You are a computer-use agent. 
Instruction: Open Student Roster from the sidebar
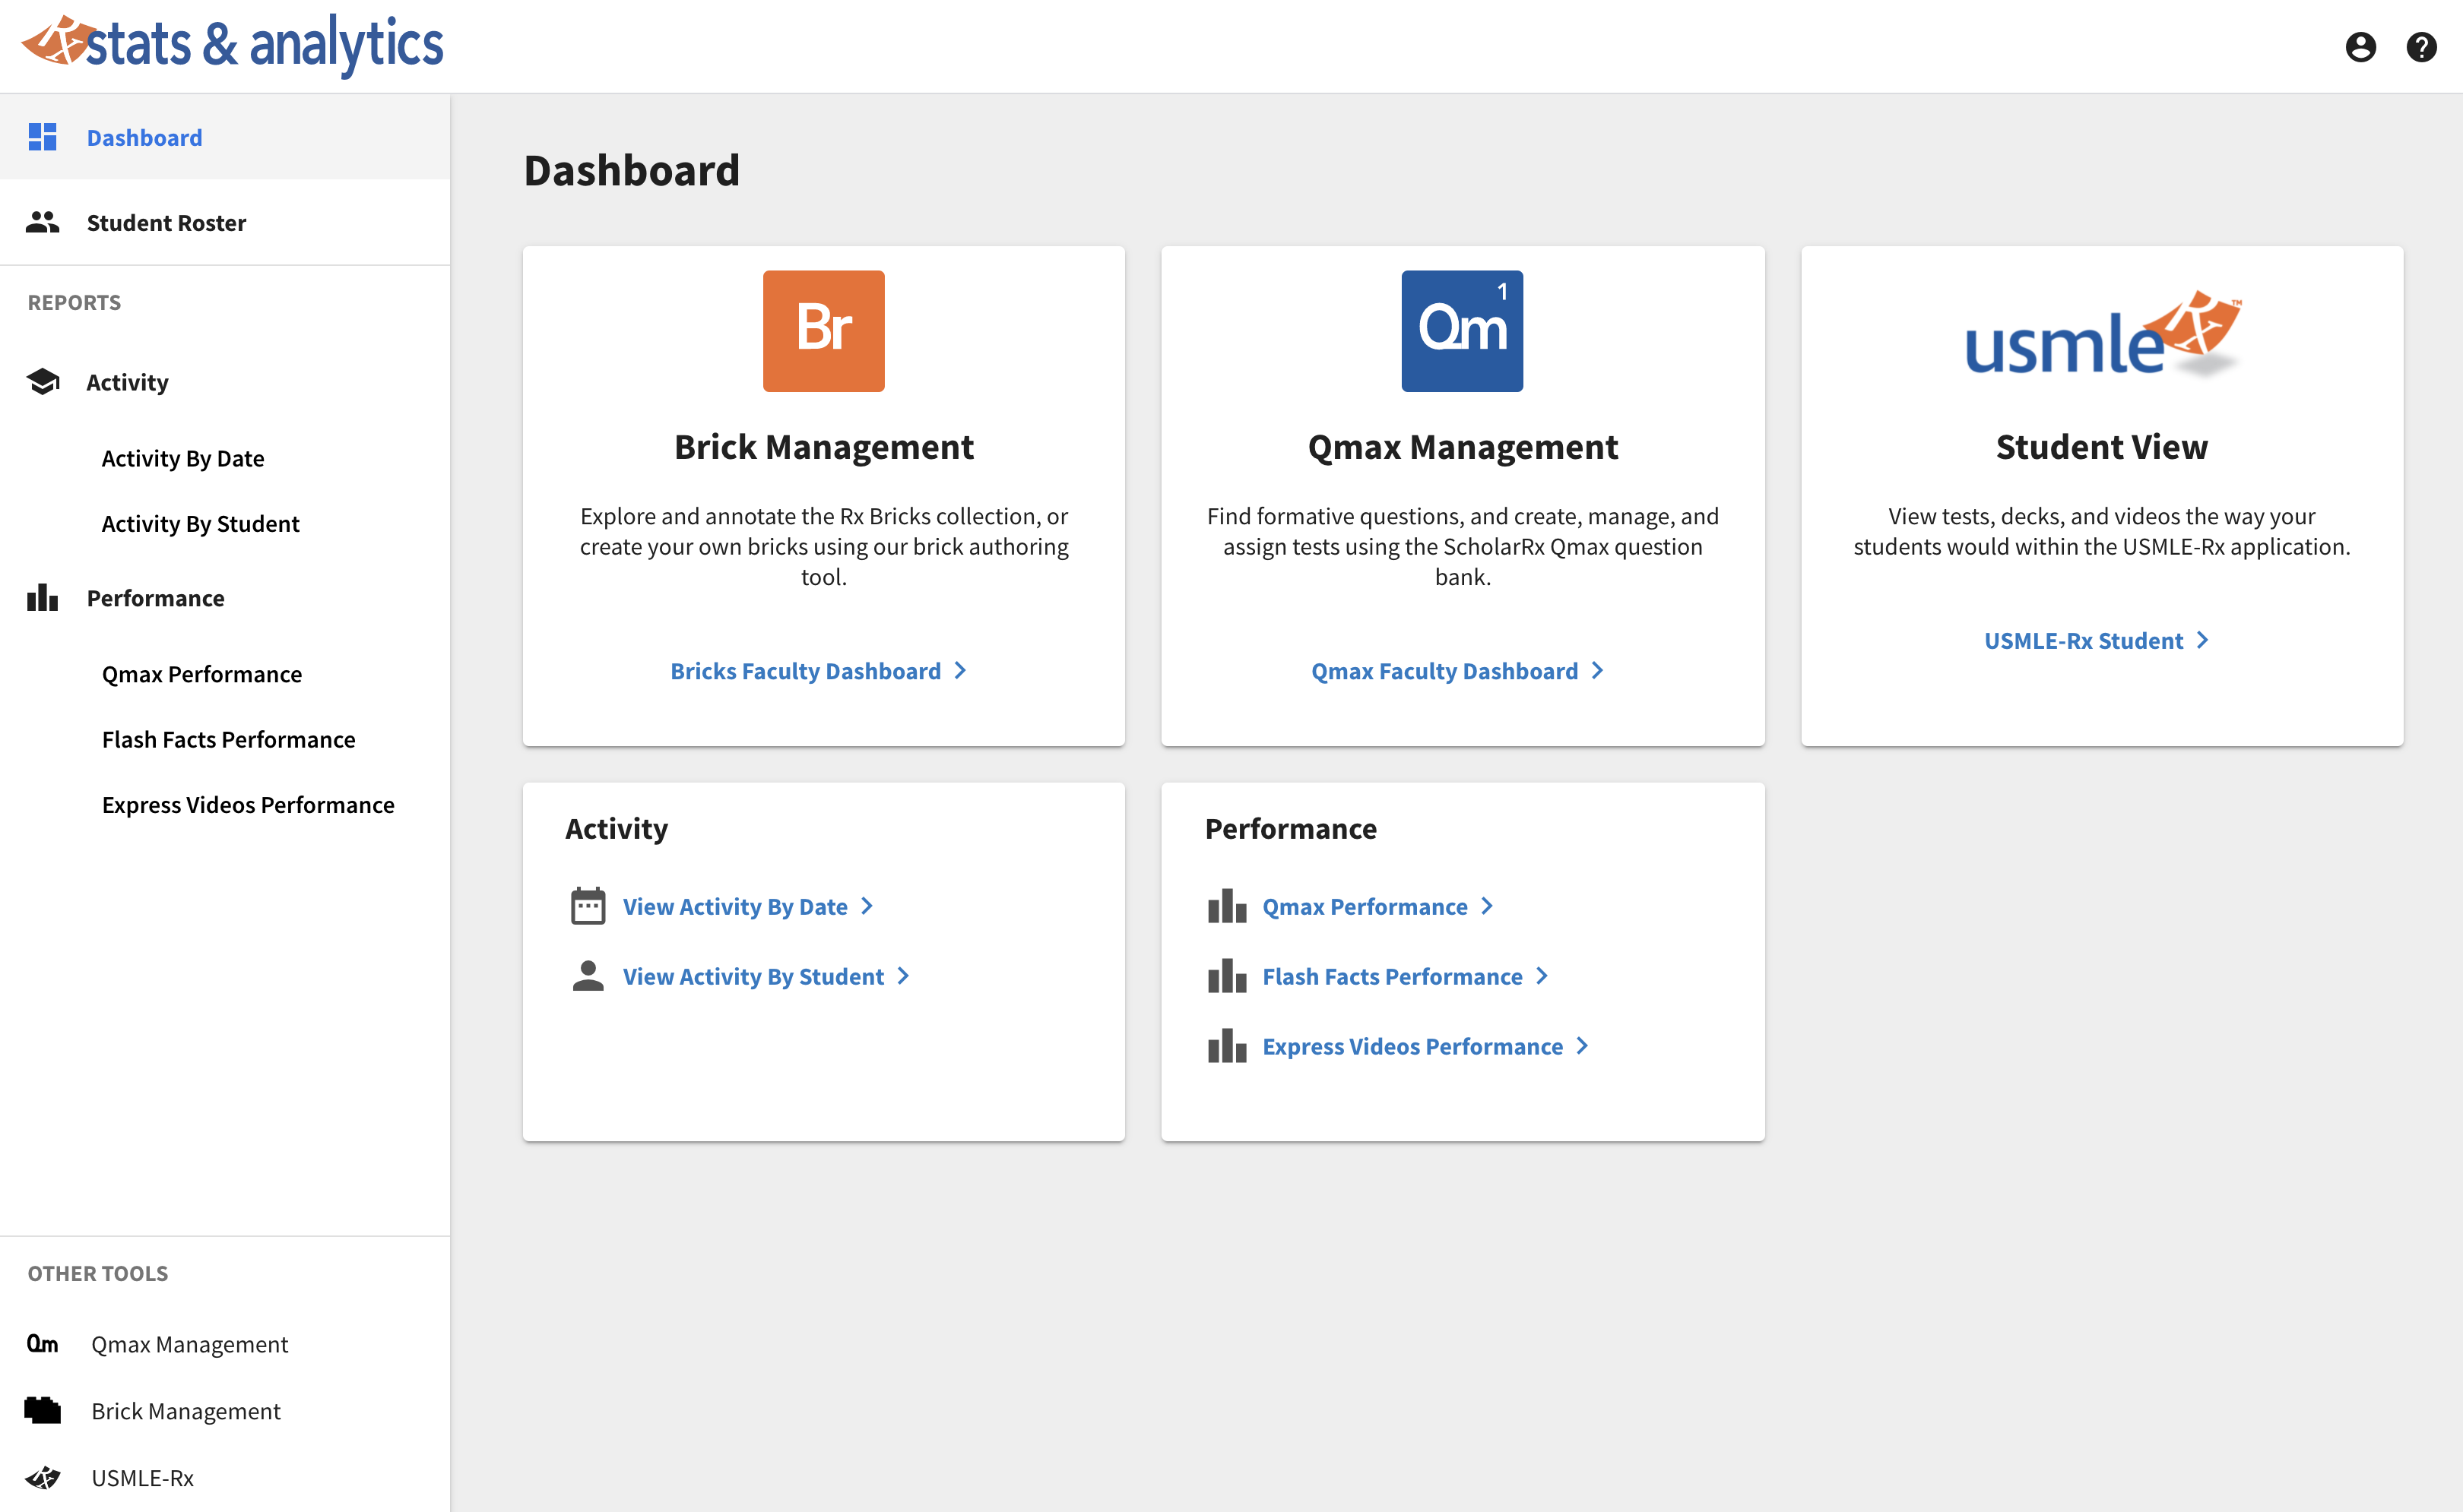coord(225,222)
